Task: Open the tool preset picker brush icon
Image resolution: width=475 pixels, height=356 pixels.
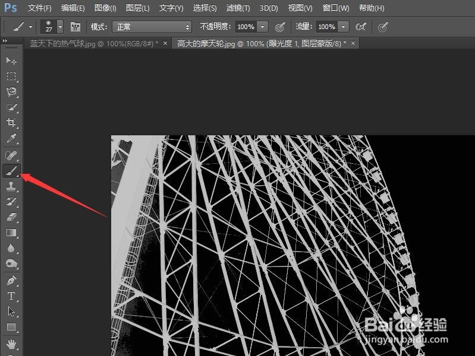Action: pos(18,27)
